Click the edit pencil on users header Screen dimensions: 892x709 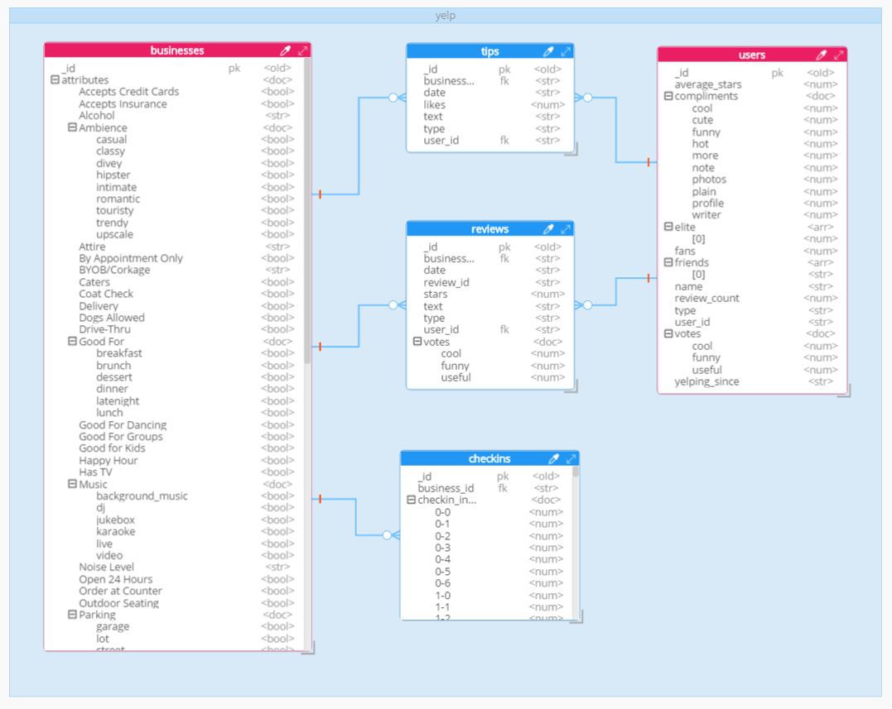tap(820, 54)
